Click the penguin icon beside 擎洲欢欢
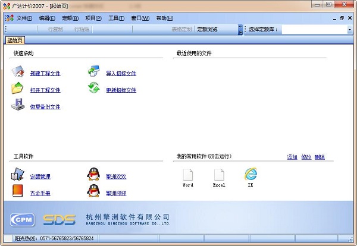The width and height of the screenshot is (357, 246). 93,174
